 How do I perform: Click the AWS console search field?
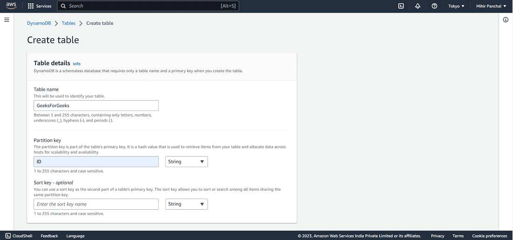(x=148, y=6)
